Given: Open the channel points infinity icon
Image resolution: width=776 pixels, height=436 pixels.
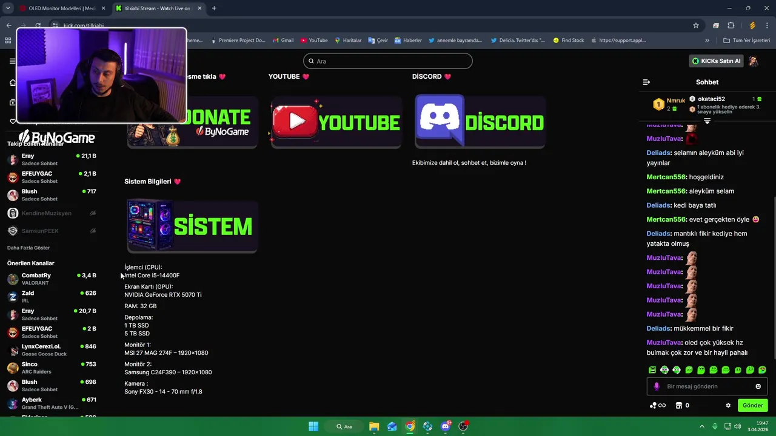Looking at the screenshot, I should tap(658, 405).
